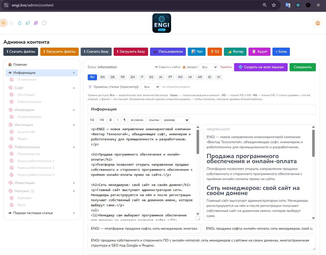Insert bullet list with список button
The height and width of the screenshot is (255, 326).
click(x=137, y=120)
